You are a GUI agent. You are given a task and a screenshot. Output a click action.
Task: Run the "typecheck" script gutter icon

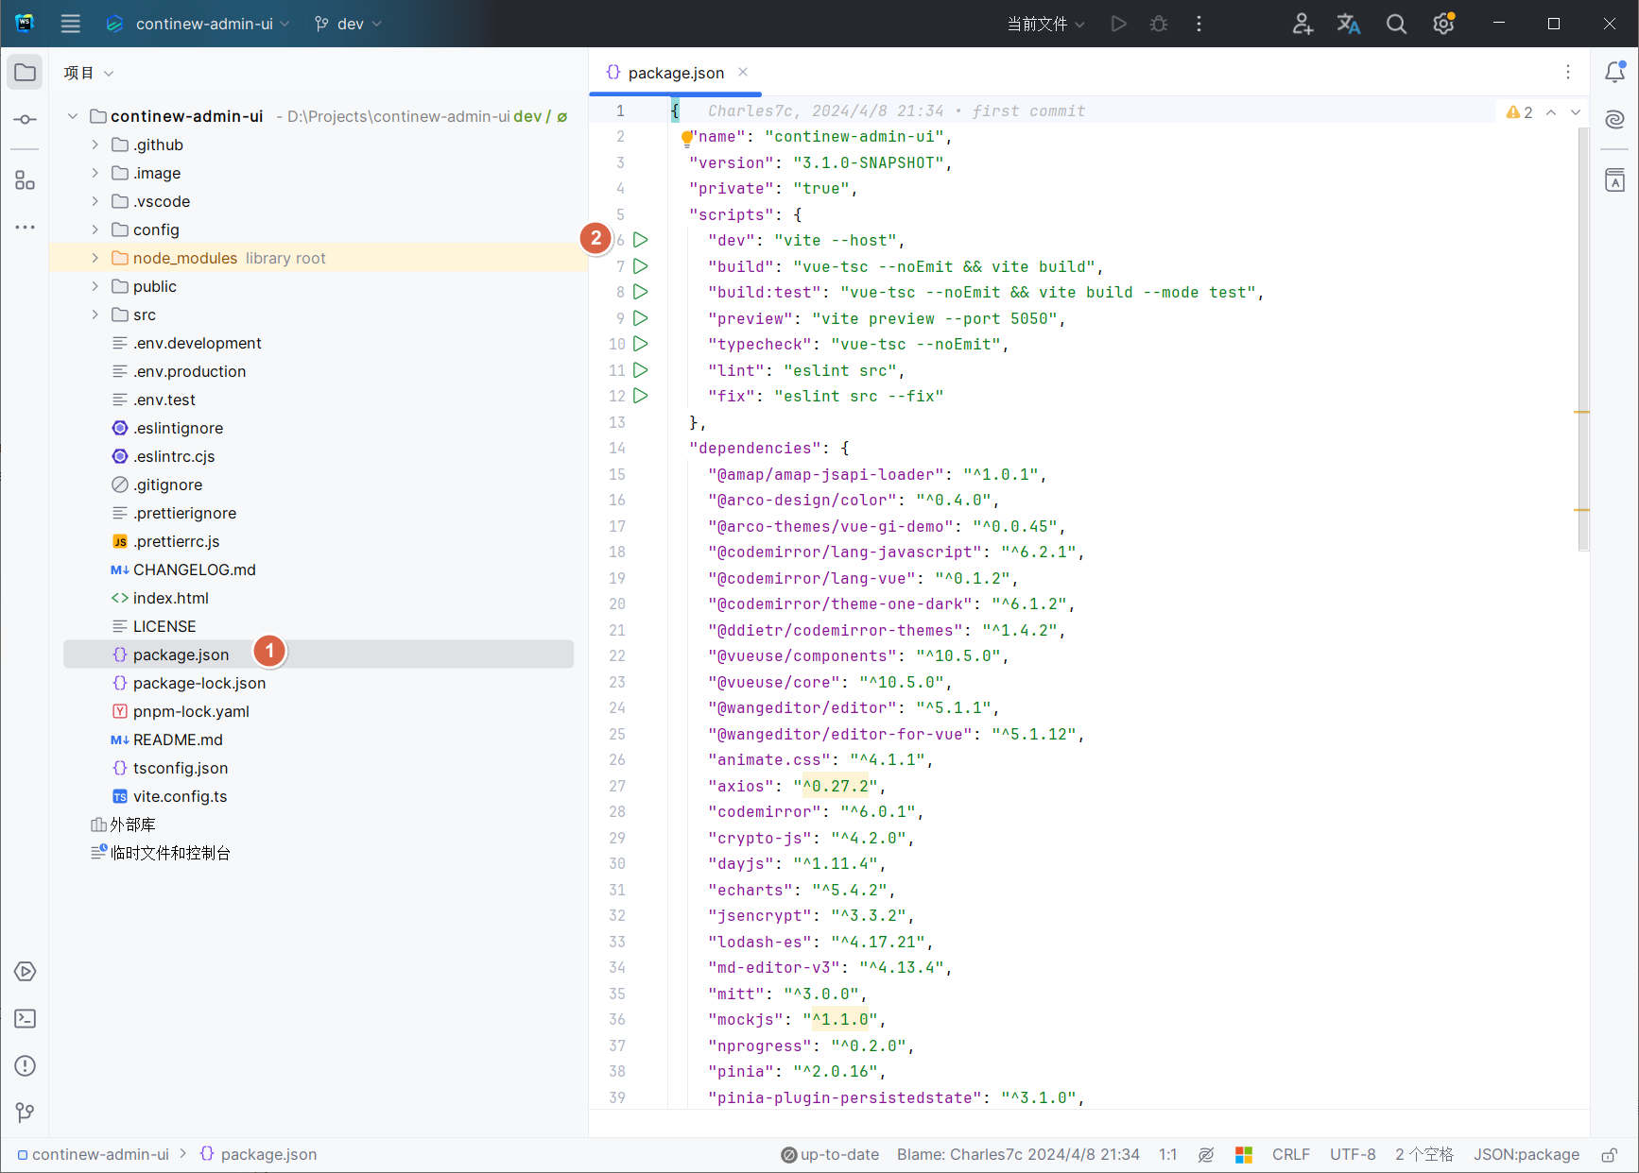641,344
